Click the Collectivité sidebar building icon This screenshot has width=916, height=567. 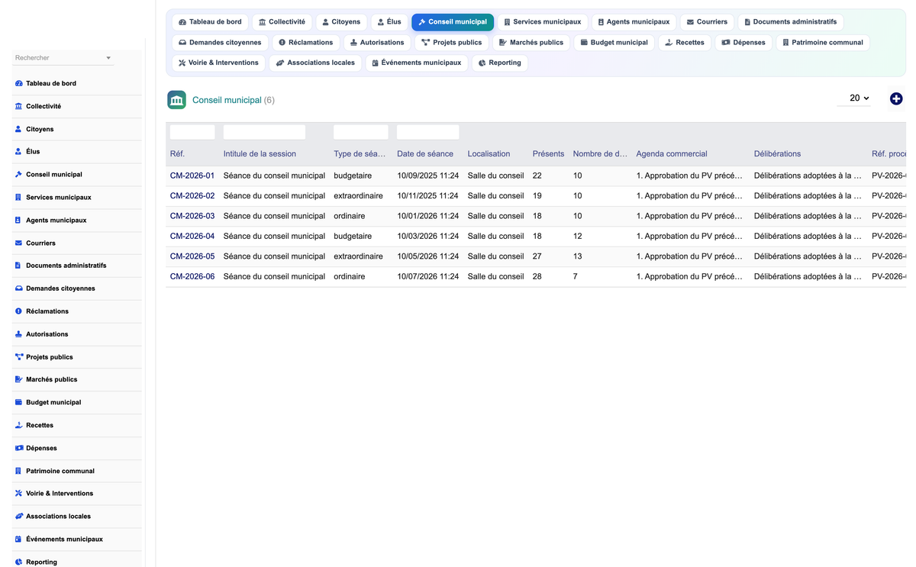[x=18, y=106]
